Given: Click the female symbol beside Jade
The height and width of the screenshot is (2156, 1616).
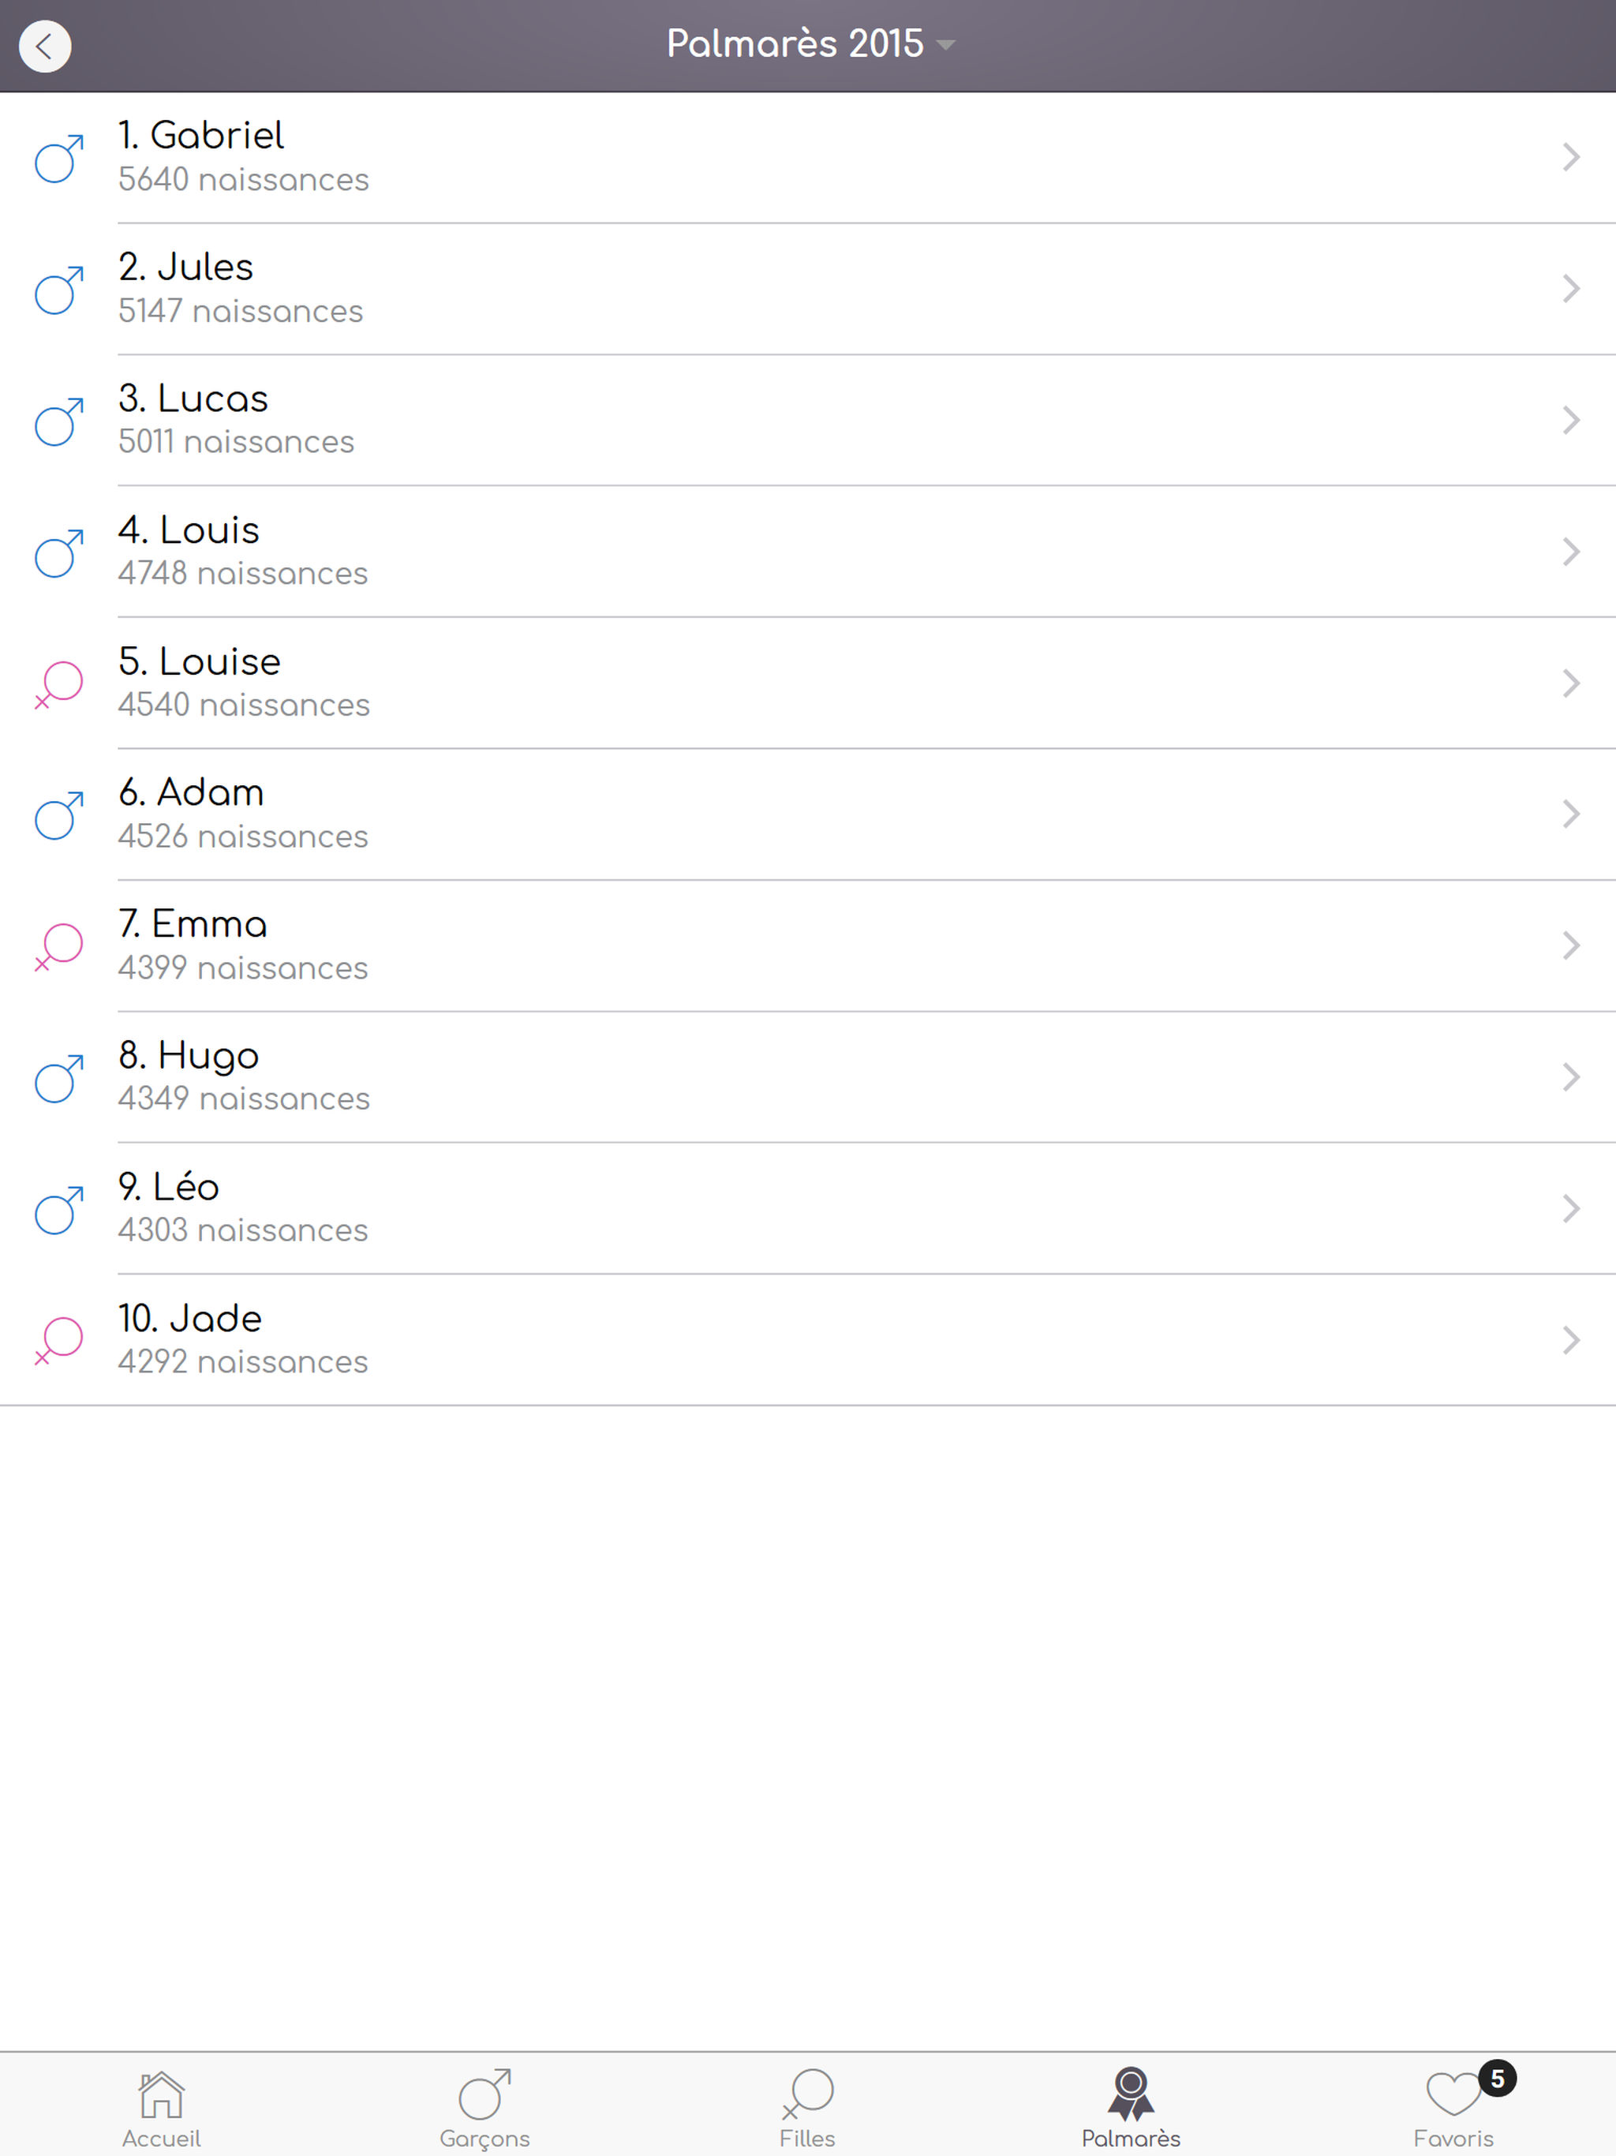Looking at the screenshot, I should coord(59,1340).
